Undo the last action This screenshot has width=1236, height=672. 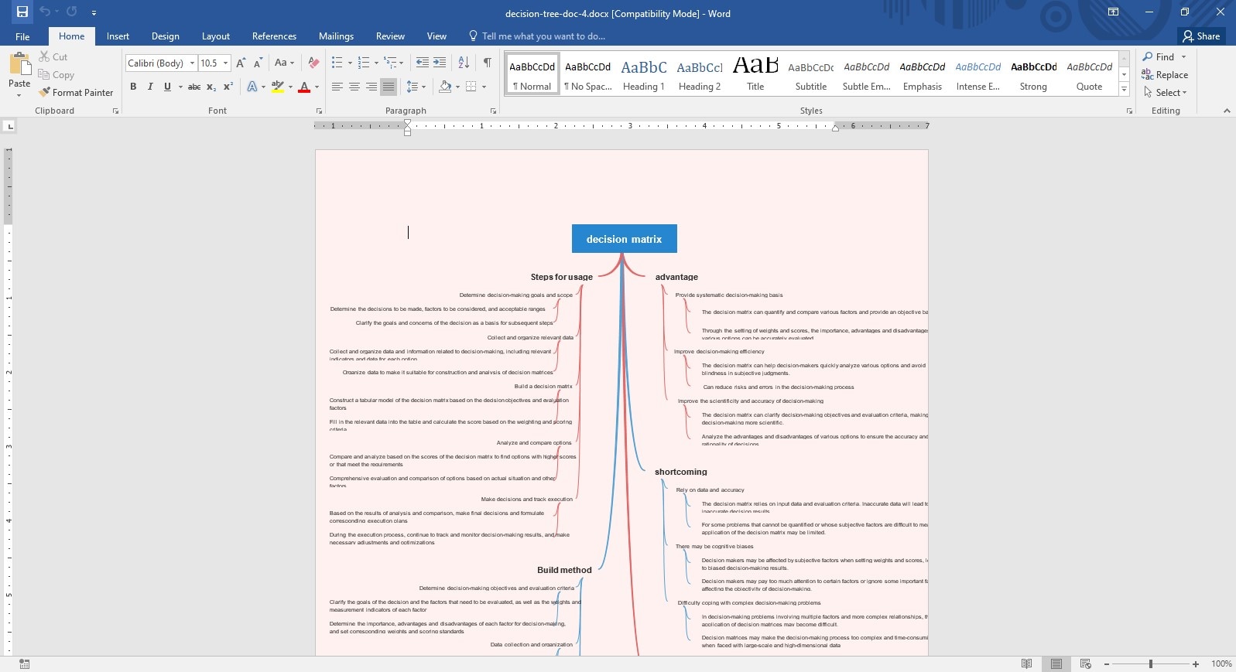45,12
